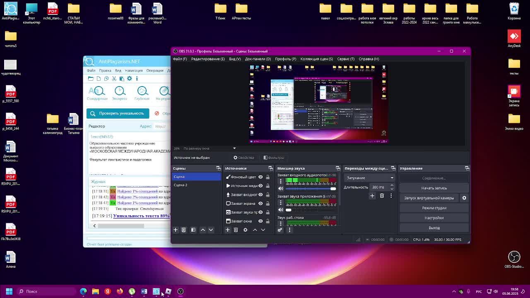Undock the Управление panel icon

(467, 168)
